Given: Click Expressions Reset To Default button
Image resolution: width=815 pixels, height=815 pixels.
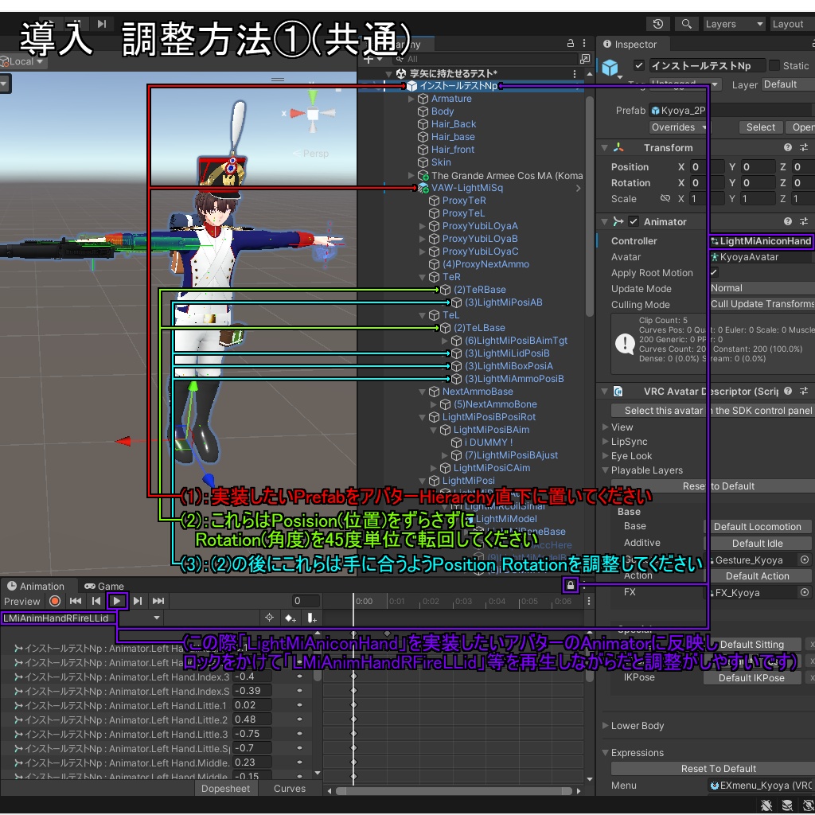Looking at the screenshot, I should 714,768.
